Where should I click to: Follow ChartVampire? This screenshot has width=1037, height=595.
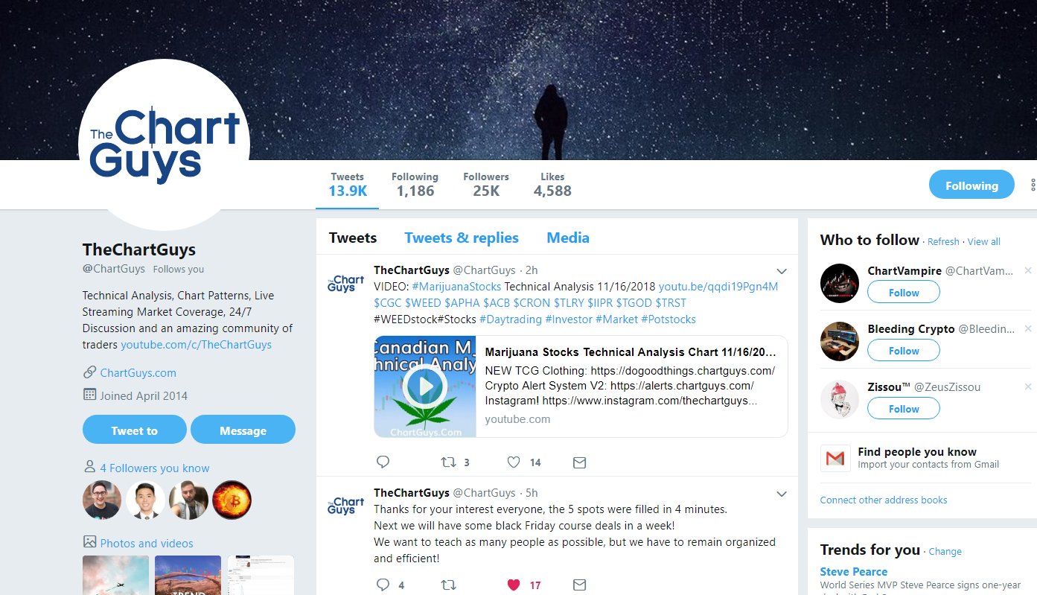(904, 293)
